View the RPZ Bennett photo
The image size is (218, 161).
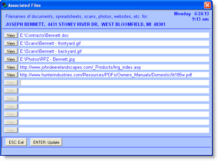coord(11,59)
